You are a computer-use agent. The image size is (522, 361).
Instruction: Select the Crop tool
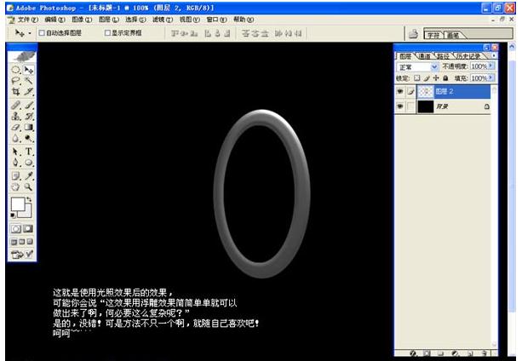tap(15, 91)
